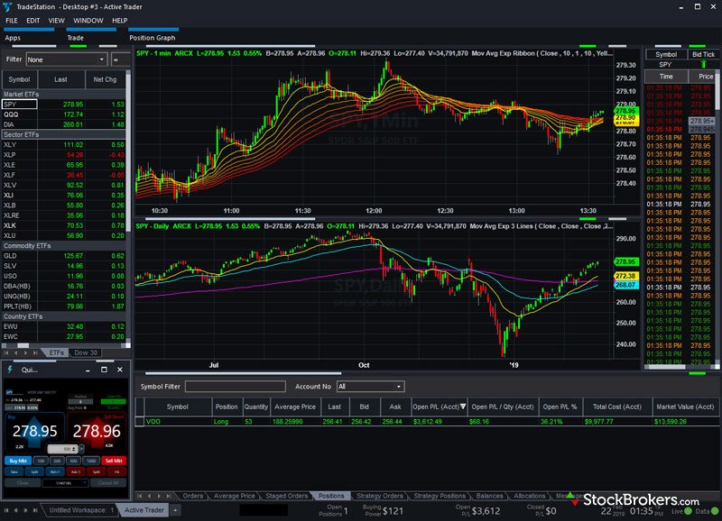Click the Live connection status indicator
Image resolution: width=722 pixels, height=521 pixels.
pyautogui.click(x=688, y=511)
